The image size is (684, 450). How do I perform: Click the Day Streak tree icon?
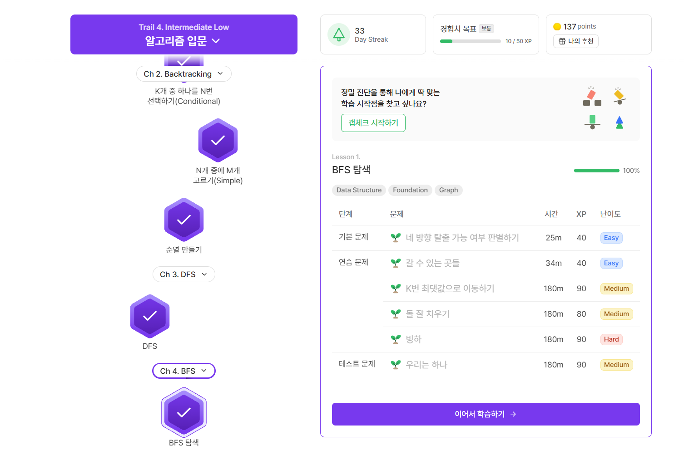coord(339,34)
